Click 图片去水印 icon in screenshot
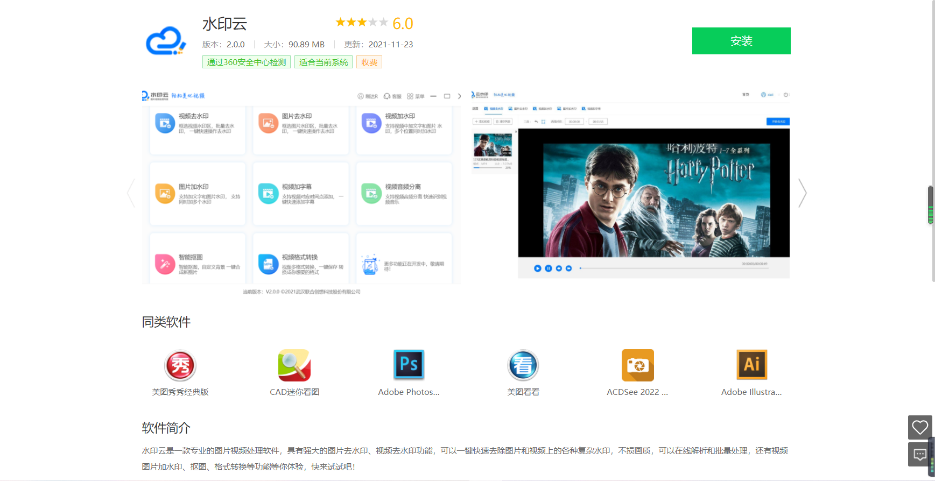Viewport: 935px width, 481px height. coord(268,123)
